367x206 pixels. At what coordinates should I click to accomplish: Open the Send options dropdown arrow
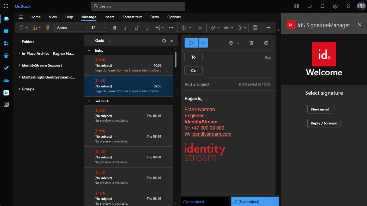tap(203, 43)
